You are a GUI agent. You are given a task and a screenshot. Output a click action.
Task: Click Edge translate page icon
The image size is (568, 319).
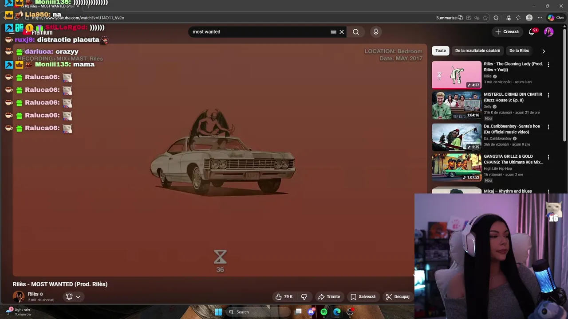pyautogui.click(x=477, y=18)
